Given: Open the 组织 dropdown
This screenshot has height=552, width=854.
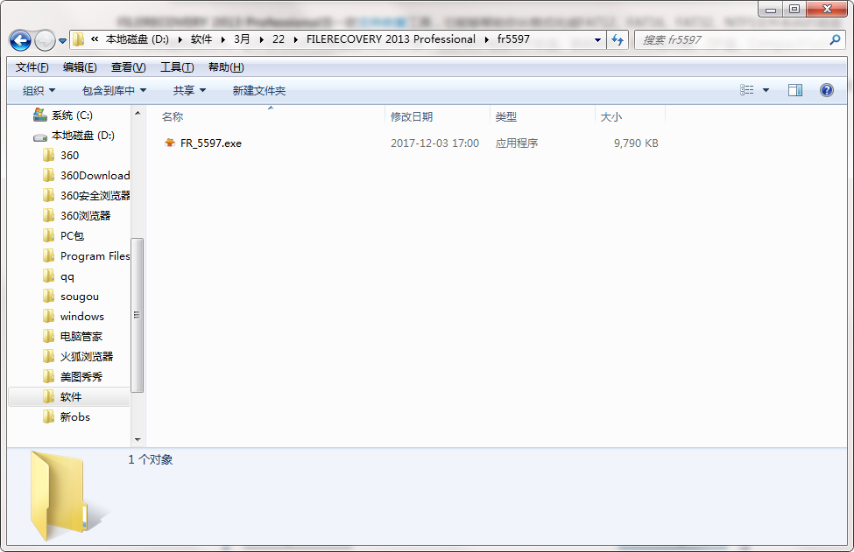Looking at the screenshot, I should coord(39,90).
